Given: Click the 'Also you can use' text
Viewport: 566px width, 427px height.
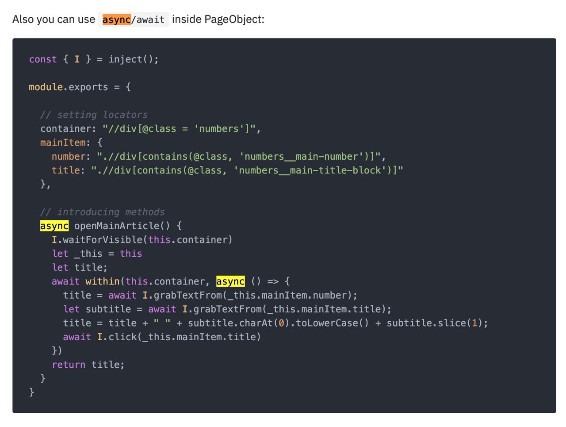Looking at the screenshot, I should point(54,19).
